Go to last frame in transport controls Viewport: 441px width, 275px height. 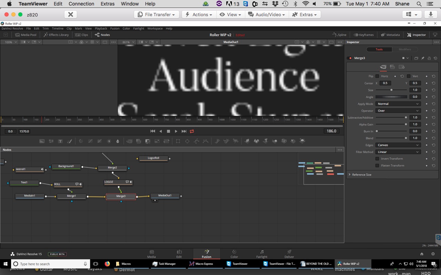pos(184,131)
